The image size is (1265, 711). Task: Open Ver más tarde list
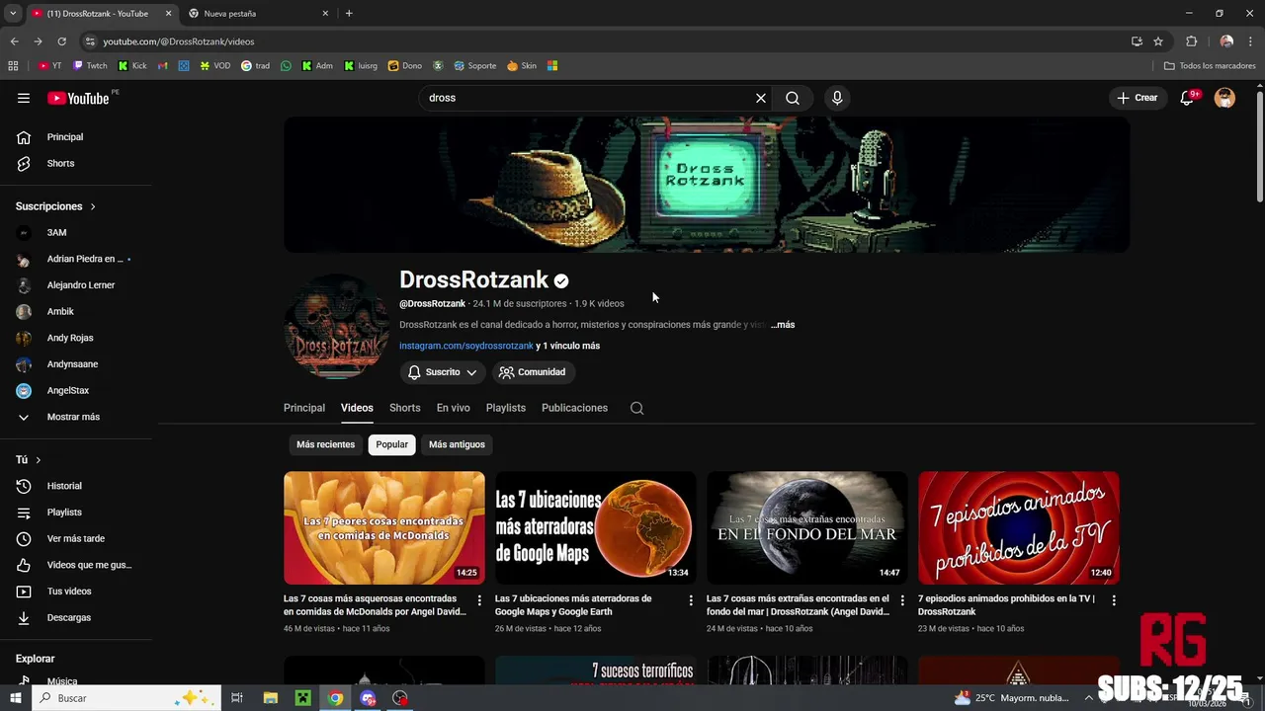tap(76, 538)
